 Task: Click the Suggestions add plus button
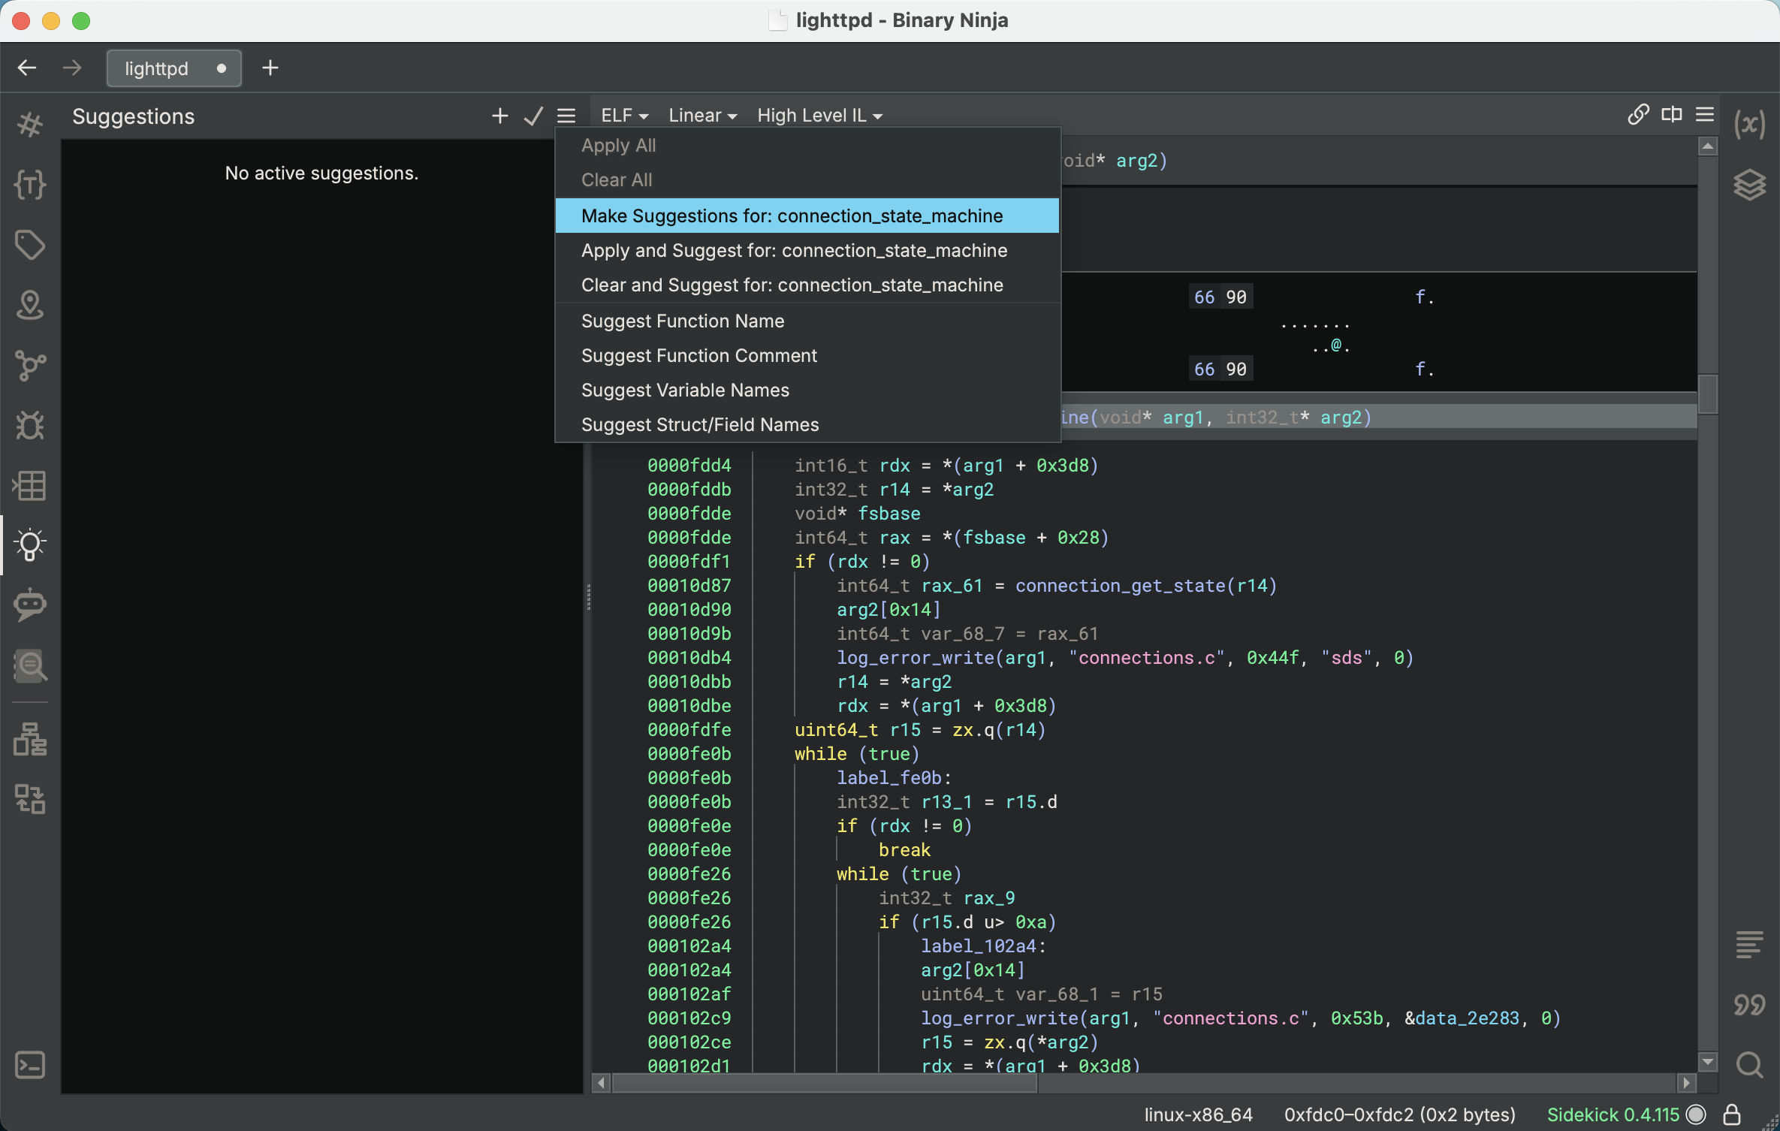tap(499, 116)
